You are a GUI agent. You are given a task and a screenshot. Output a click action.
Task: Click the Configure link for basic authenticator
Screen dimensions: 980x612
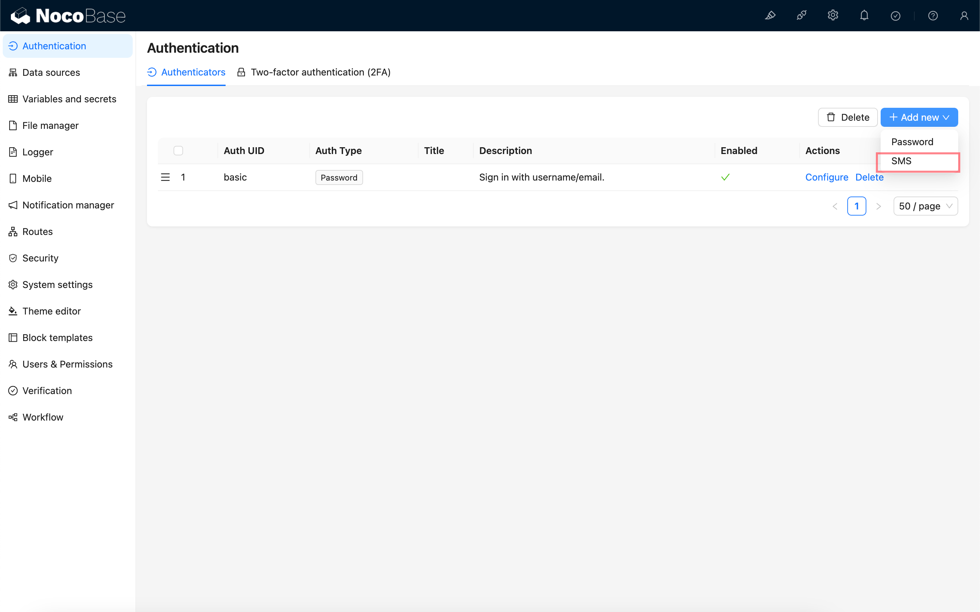pyautogui.click(x=826, y=177)
